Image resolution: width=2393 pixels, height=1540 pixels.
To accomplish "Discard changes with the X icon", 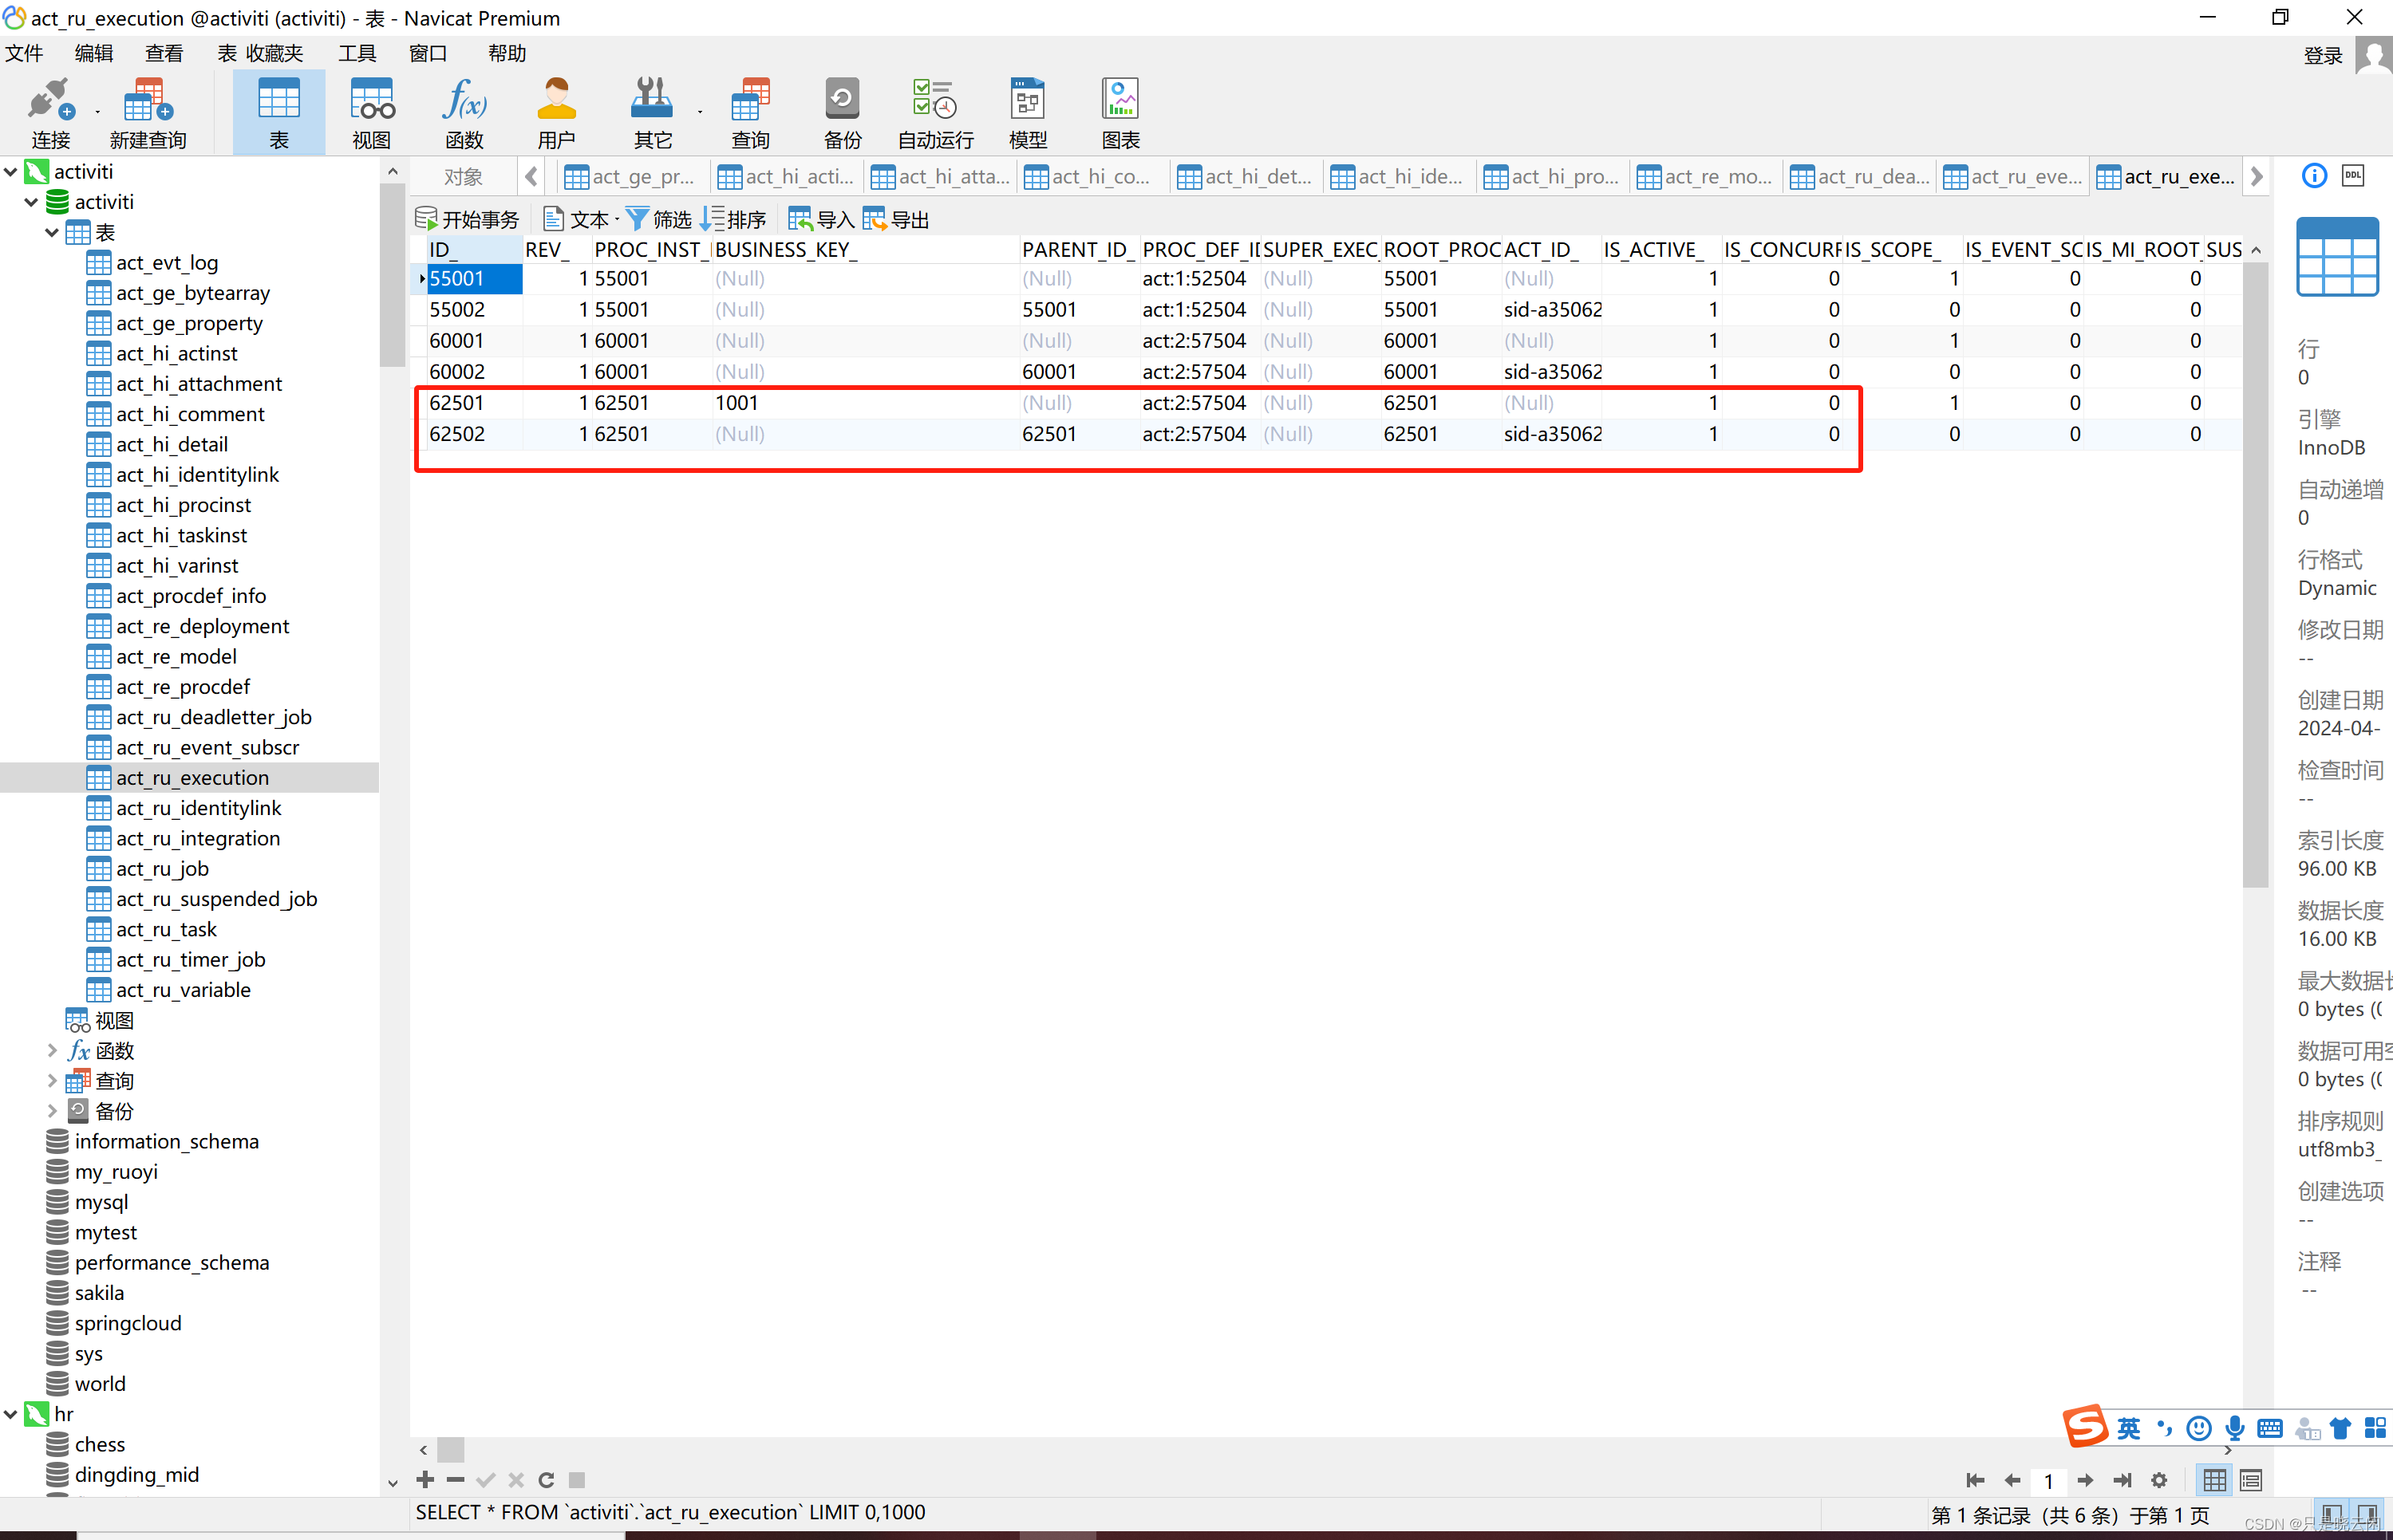I will (x=516, y=1479).
